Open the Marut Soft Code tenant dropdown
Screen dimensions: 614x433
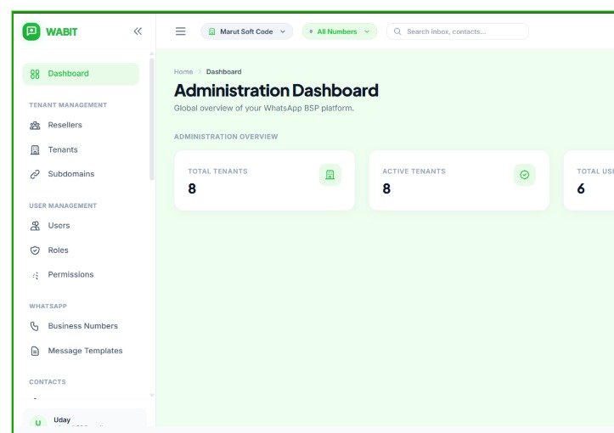[x=246, y=31]
